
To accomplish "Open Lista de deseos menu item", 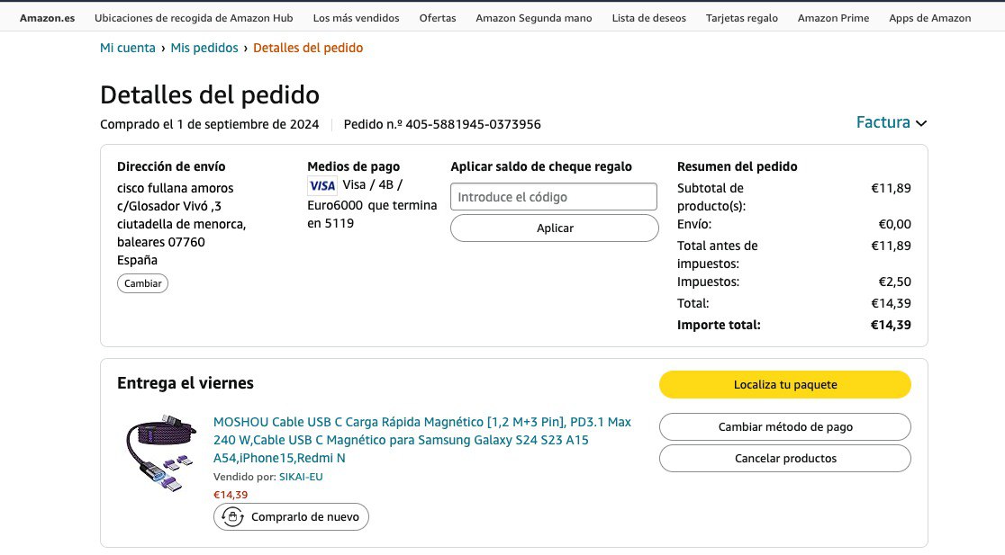I will tap(648, 18).
